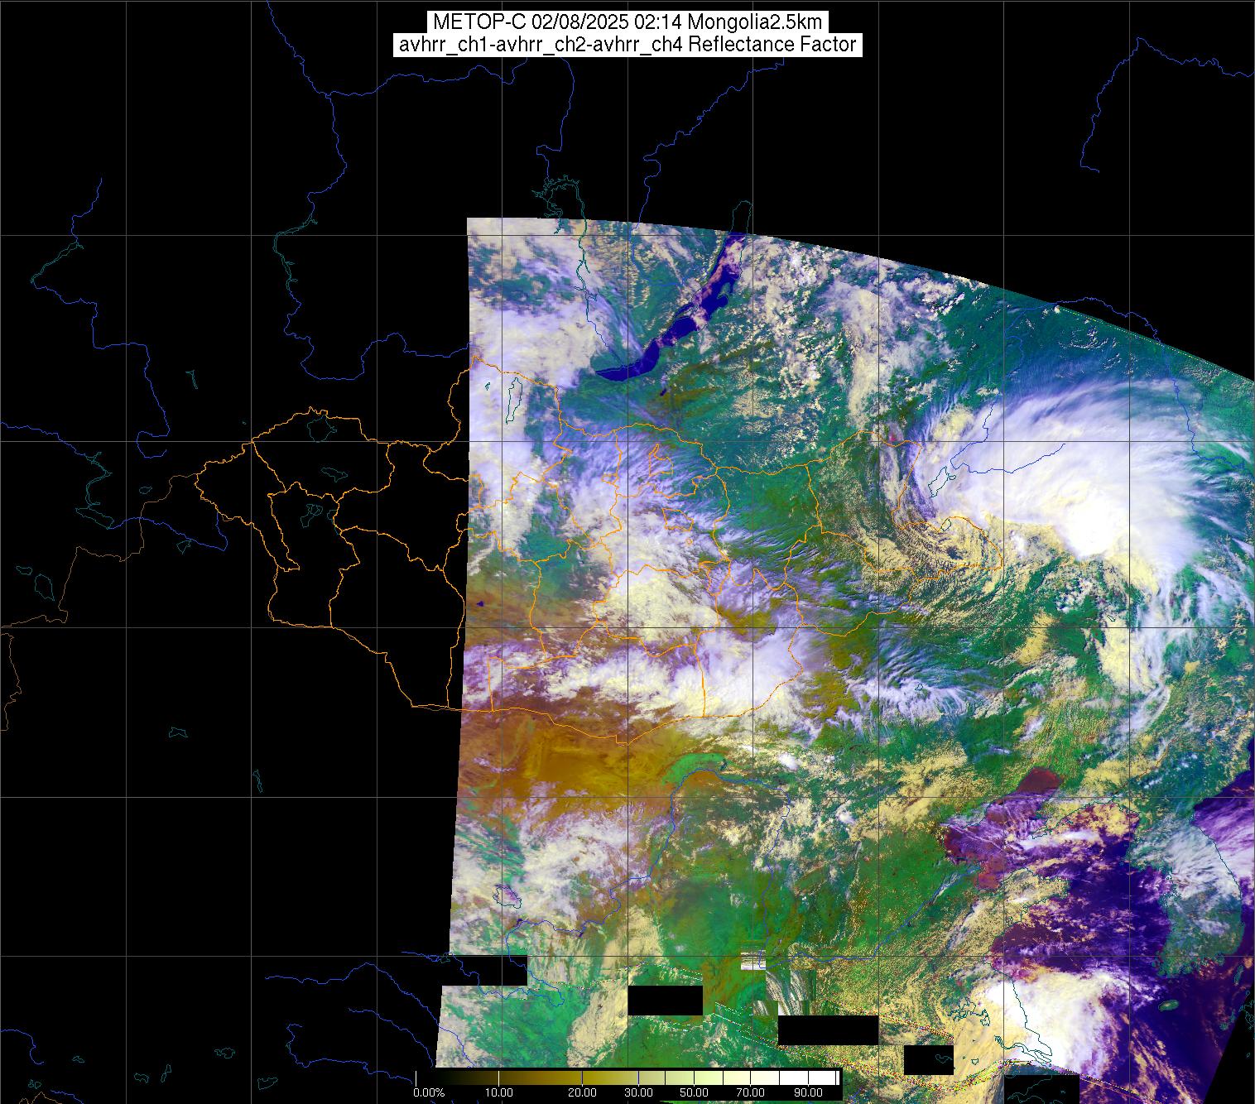Click the METOP-C 02/08/2025 02:14 Mongolia2.5km title

pyautogui.click(x=627, y=22)
